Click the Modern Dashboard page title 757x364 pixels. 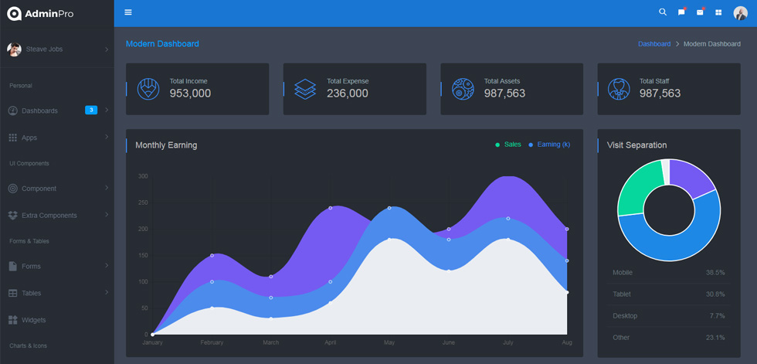click(x=162, y=44)
